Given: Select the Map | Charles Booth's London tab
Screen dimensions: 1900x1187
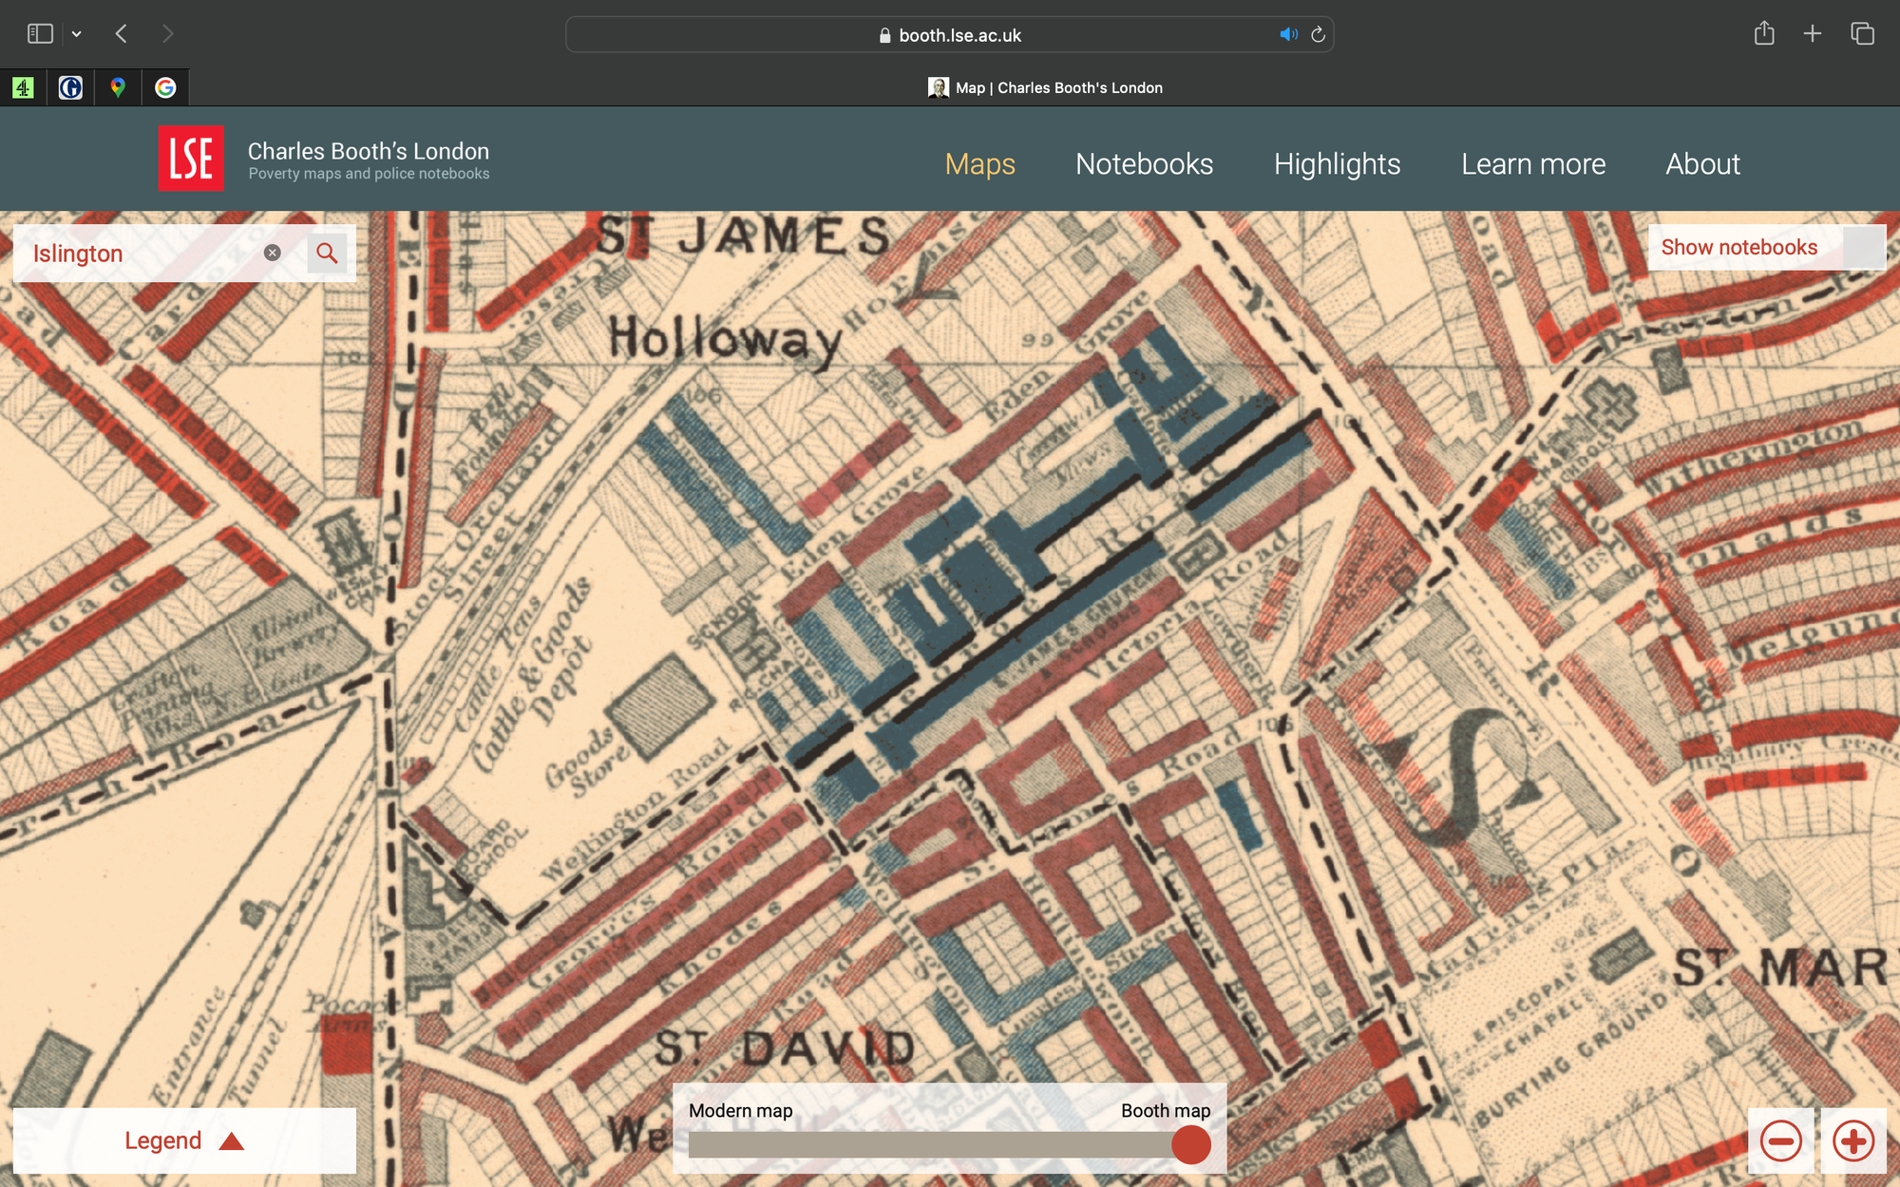Looking at the screenshot, I should click(1045, 87).
